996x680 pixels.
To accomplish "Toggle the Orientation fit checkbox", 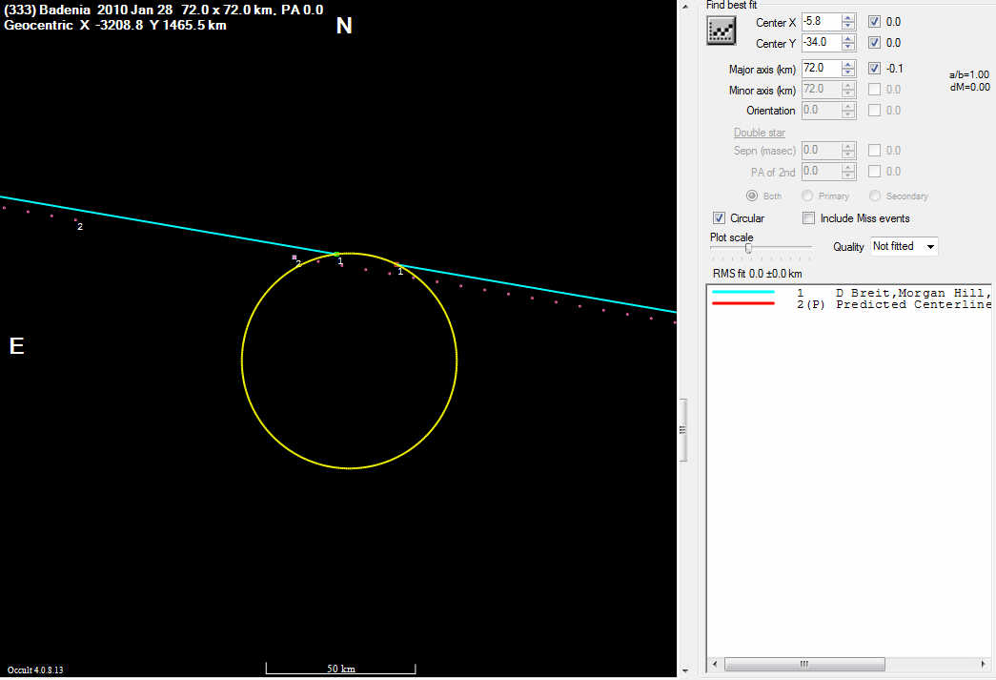I will click(874, 110).
